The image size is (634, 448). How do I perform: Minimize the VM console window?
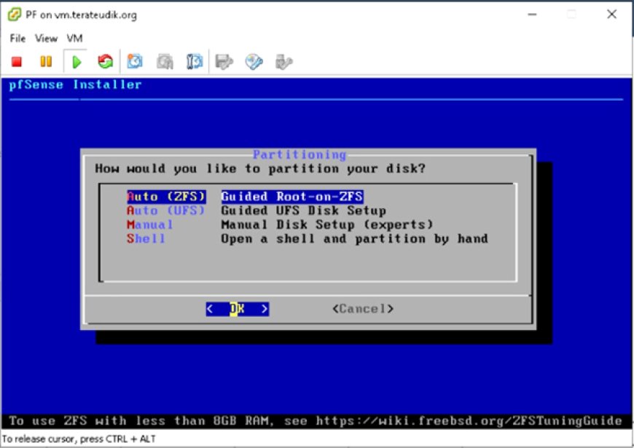tap(533, 15)
